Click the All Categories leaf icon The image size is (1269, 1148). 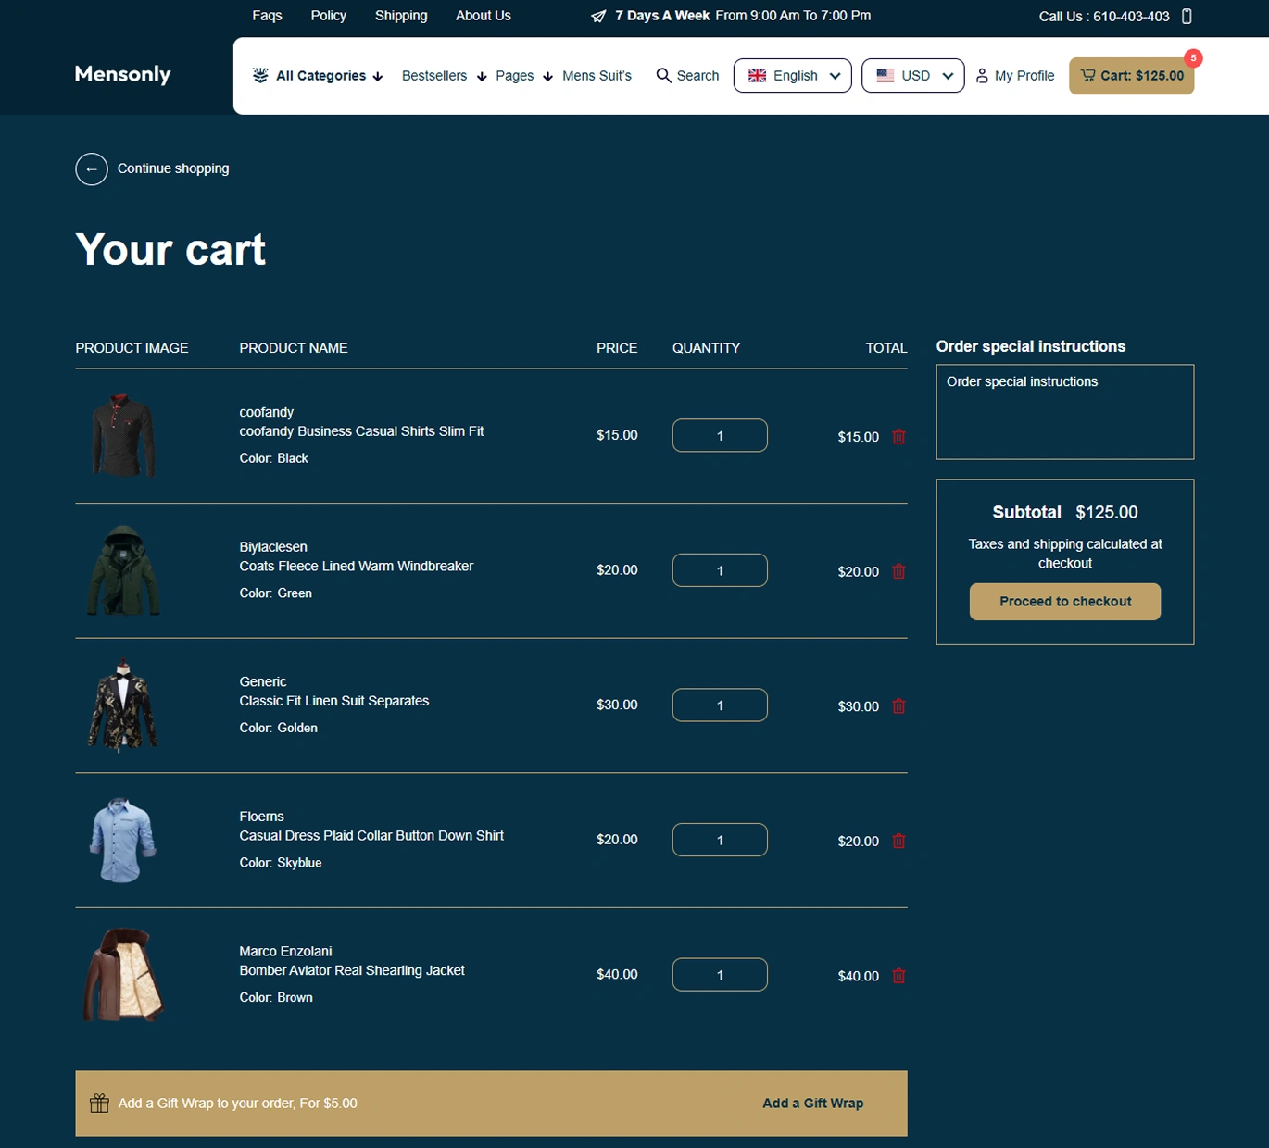click(260, 75)
